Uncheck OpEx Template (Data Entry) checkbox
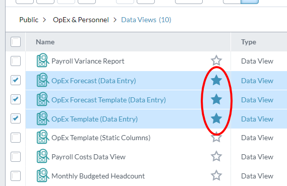 pyautogui.click(x=16, y=118)
